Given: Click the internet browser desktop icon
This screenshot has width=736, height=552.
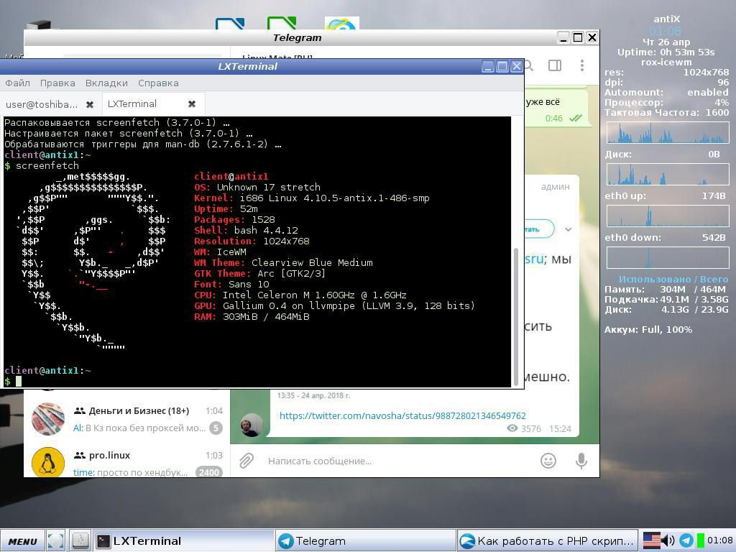Looking at the screenshot, I should click(341, 23).
